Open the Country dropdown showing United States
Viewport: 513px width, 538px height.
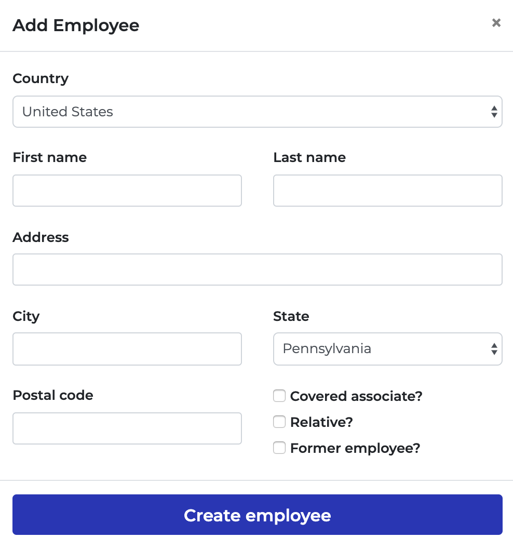coord(249,112)
